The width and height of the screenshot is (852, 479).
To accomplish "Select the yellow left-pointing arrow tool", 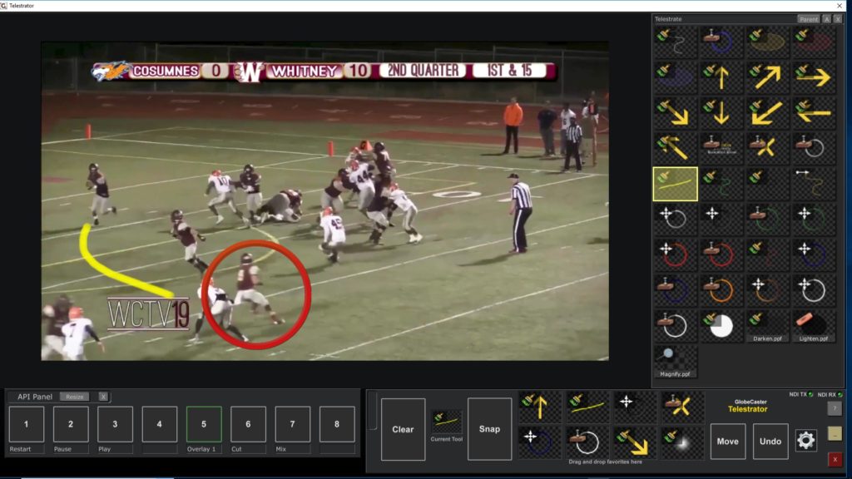I will coord(813,111).
